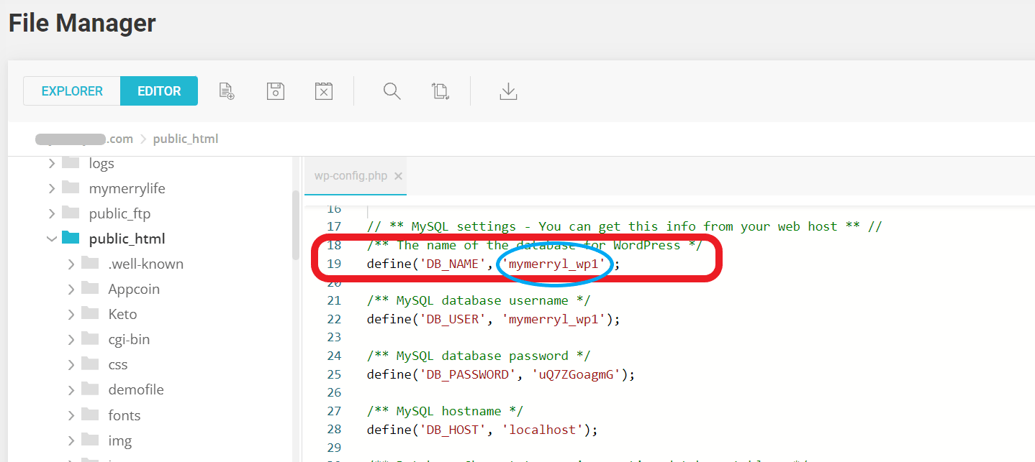The image size is (1035, 462).
Task: Click line number 20 in gutter
Action: coord(334,282)
